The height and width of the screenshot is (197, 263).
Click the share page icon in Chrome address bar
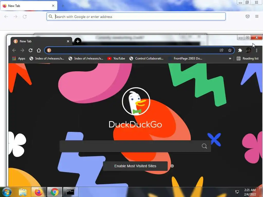pyautogui.click(x=222, y=50)
